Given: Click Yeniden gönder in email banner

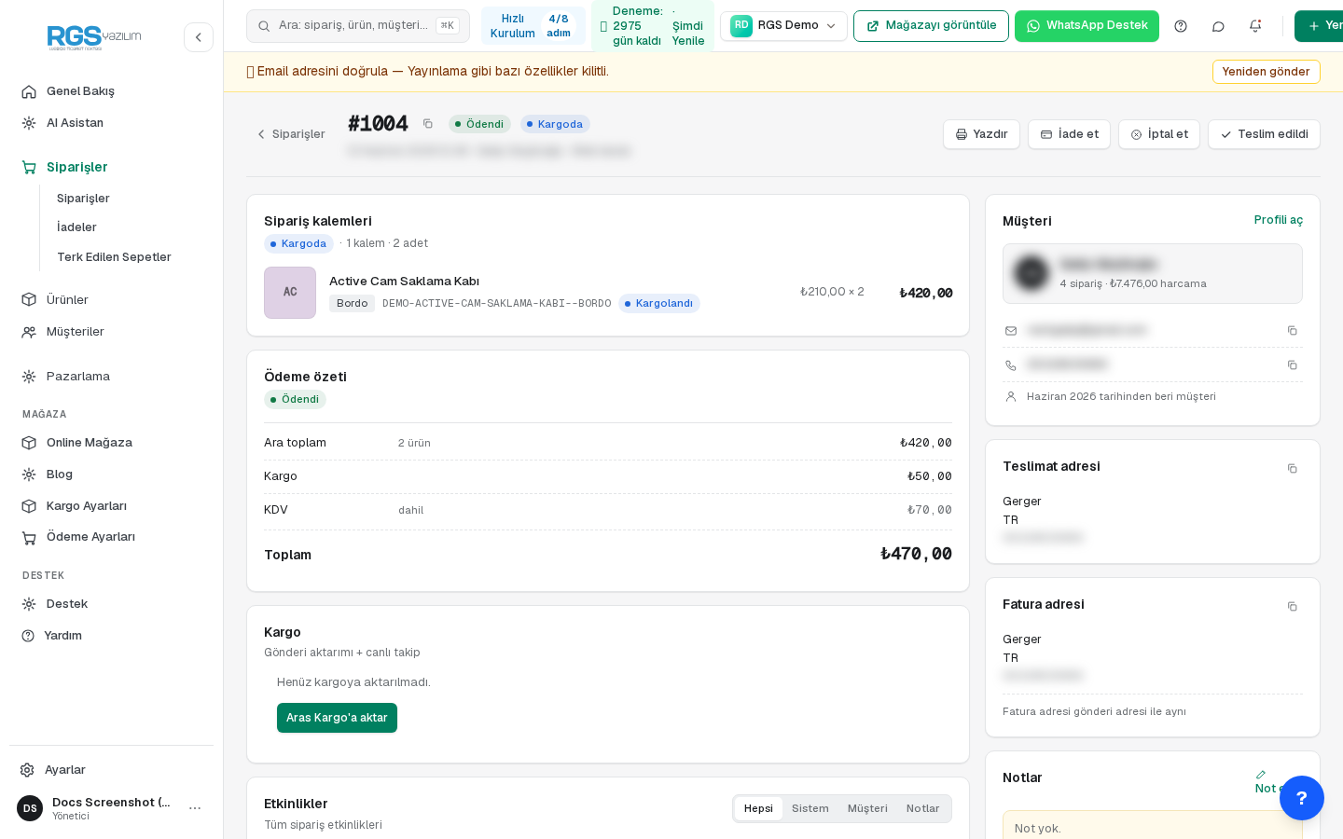Looking at the screenshot, I should click(x=1266, y=72).
